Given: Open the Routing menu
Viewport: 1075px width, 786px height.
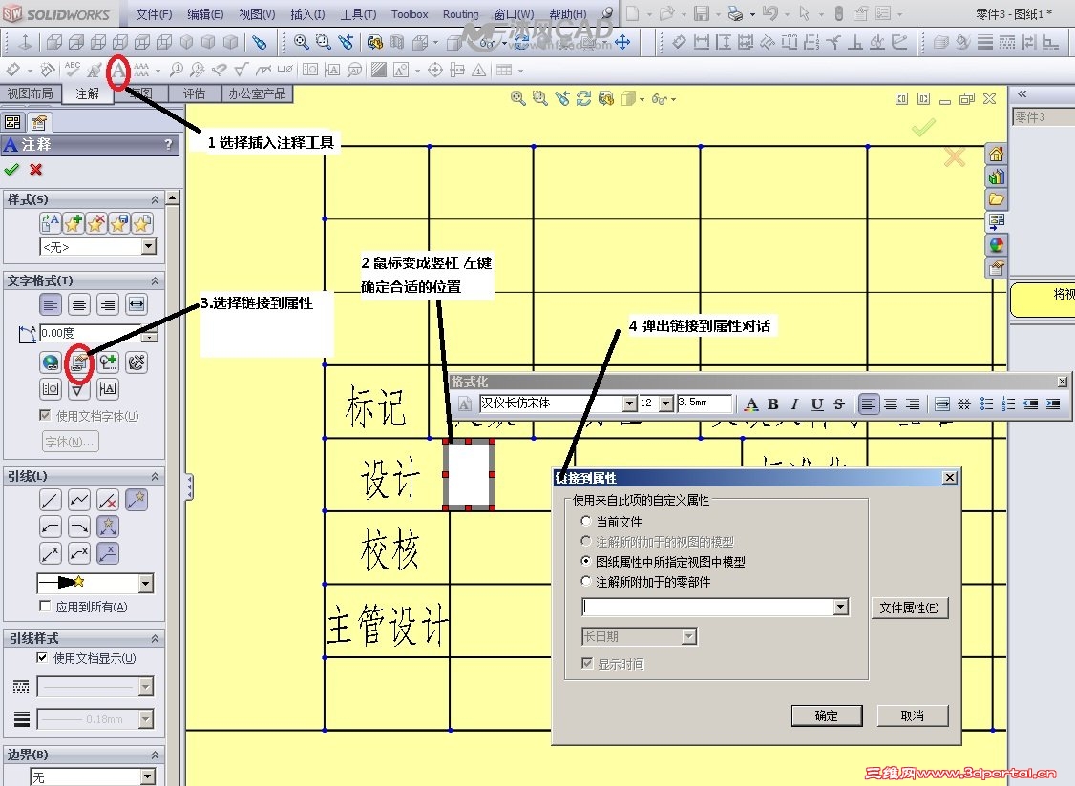Looking at the screenshot, I should pyautogui.click(x=461, y=14).
